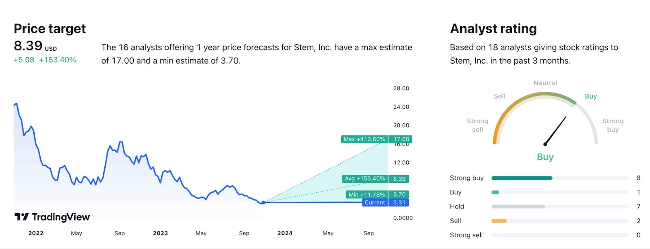Click the analyst rating gauge needle
This screenshot has height=249, width=650.
click(556, 130)
